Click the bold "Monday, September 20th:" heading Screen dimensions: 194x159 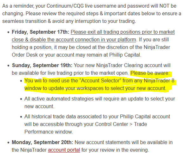click(x=43, y=142)
